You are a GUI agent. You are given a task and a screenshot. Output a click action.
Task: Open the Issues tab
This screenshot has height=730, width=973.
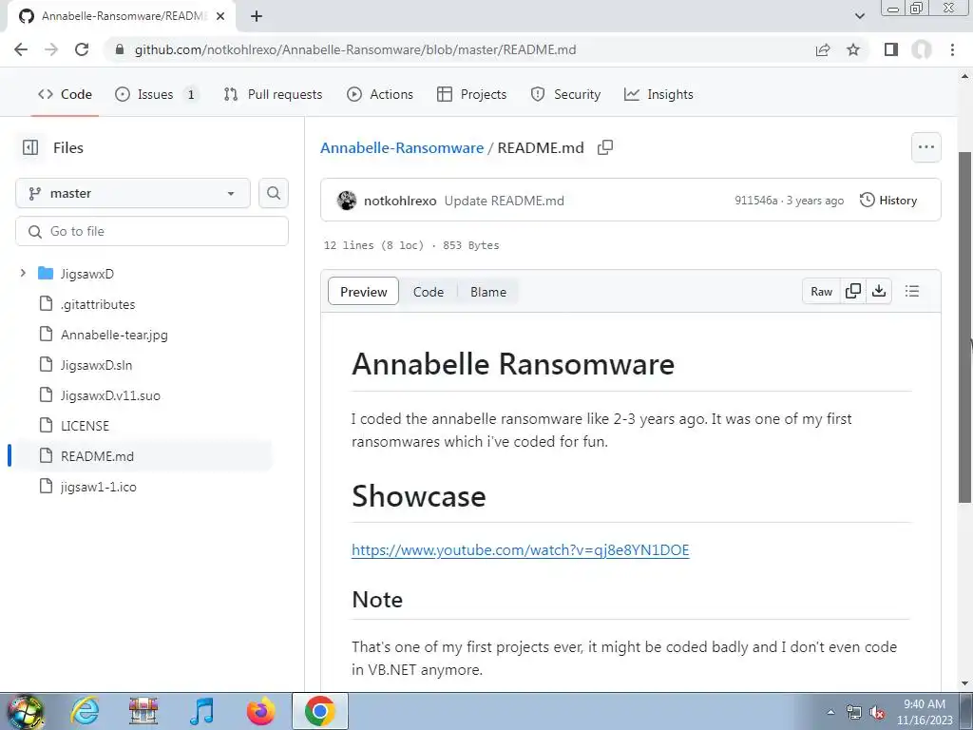[x=157, y=94]
